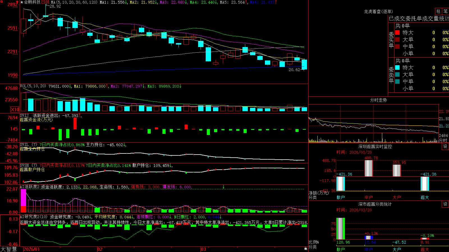Click the star icon beside 会畅科技
Screen dimensions: 449x252
(22, 2)
